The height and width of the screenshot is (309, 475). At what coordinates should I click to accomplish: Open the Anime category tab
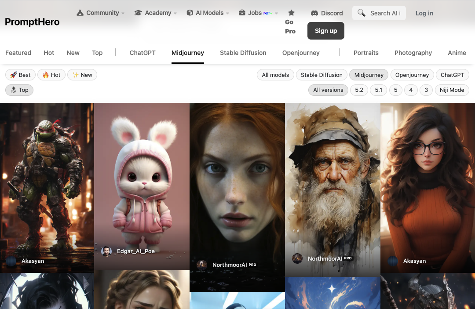tap(457, 53)
